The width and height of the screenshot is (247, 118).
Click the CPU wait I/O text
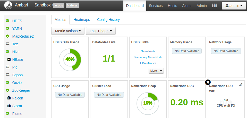coord(226,106)
